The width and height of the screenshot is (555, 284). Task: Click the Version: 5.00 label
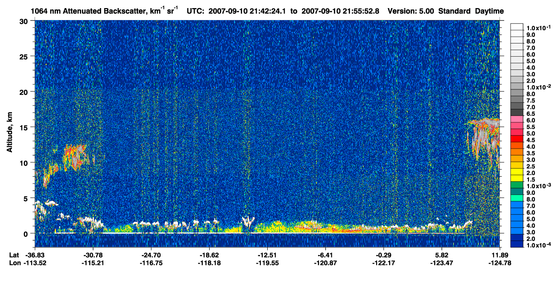411,11
